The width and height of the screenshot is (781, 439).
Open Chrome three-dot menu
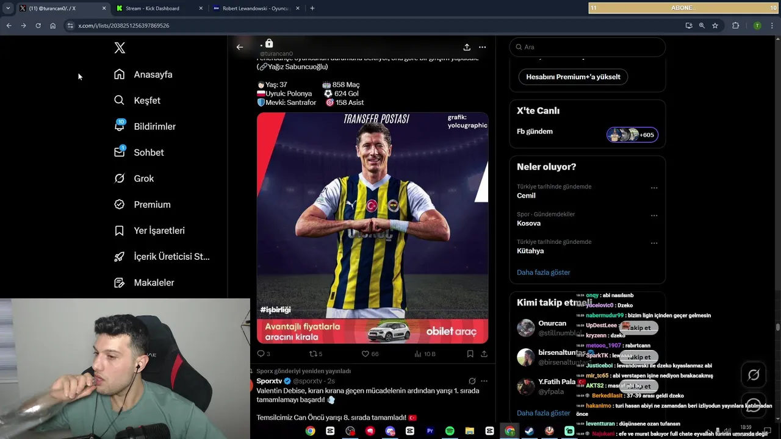click(x=772, y=26)
